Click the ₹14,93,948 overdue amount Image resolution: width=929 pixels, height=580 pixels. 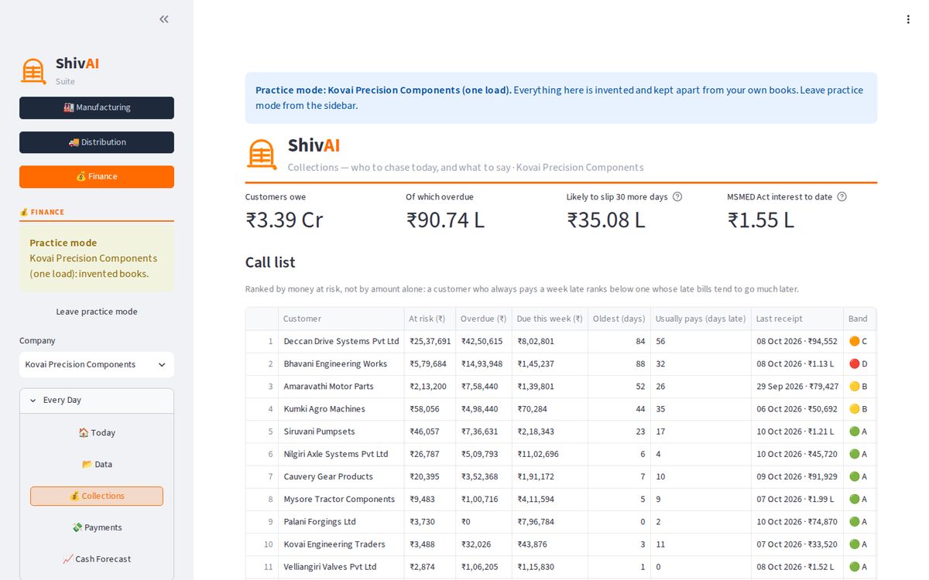coord(483,363)
